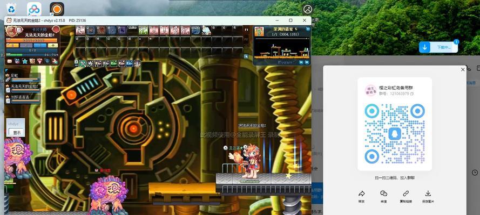Toggle the minimap size button at top-right
480x215 pixels.
coord(308,28)
